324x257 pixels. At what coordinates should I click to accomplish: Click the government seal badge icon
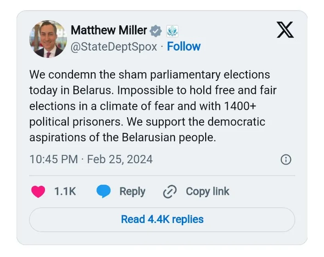pyautogui.click(x=172, y=31)
